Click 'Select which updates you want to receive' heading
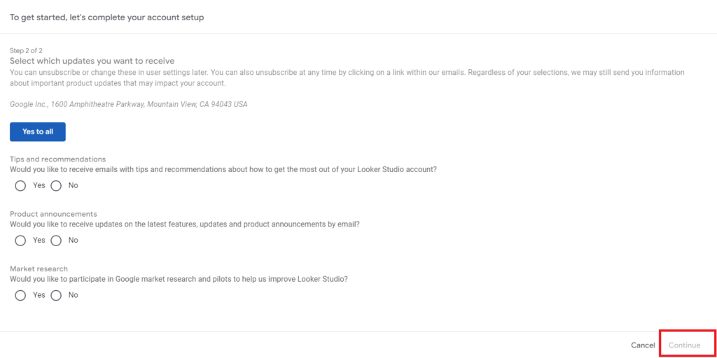 (92, 61)
